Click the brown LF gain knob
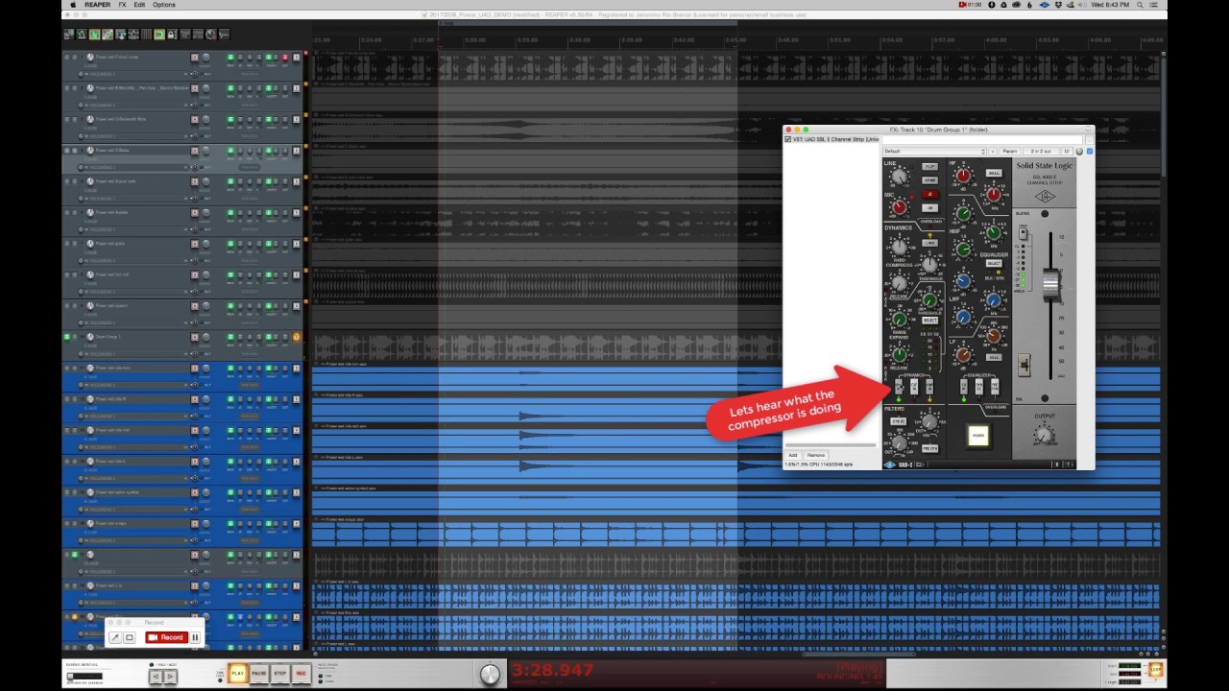Image resolution: width=1229 pixels, height=691 pixels. pyautogui.click(x=963, y=355)
